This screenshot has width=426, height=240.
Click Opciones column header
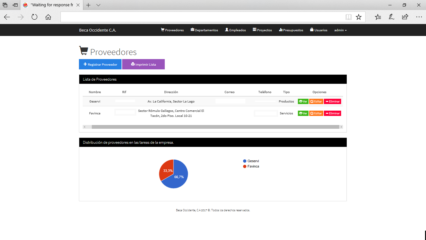point(319,92)
